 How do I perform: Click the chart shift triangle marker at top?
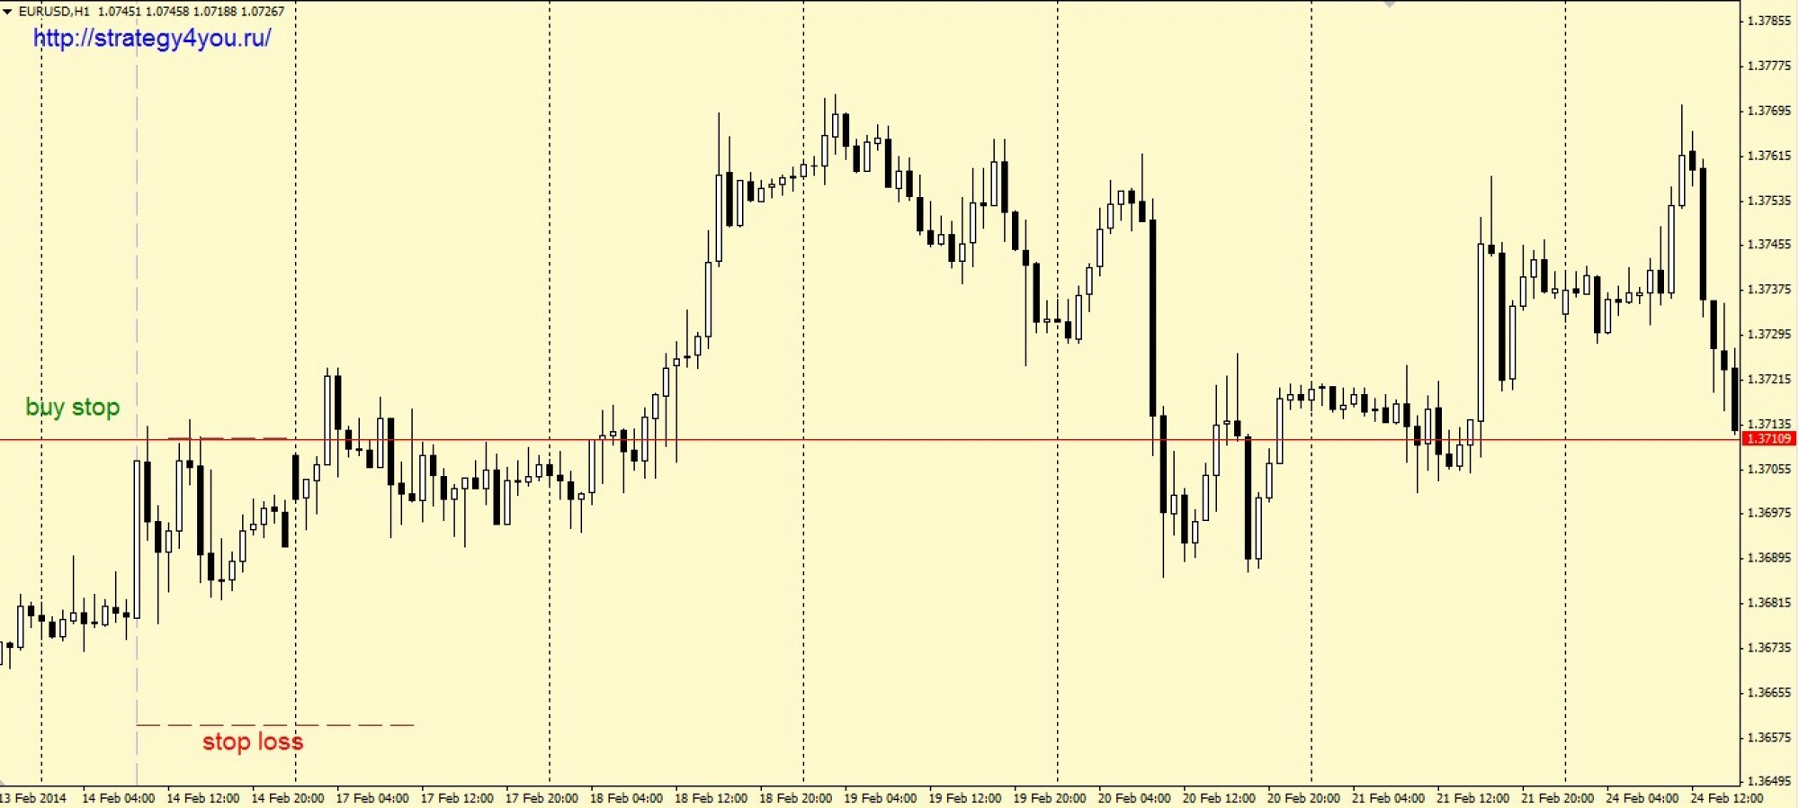point(1390,4)
